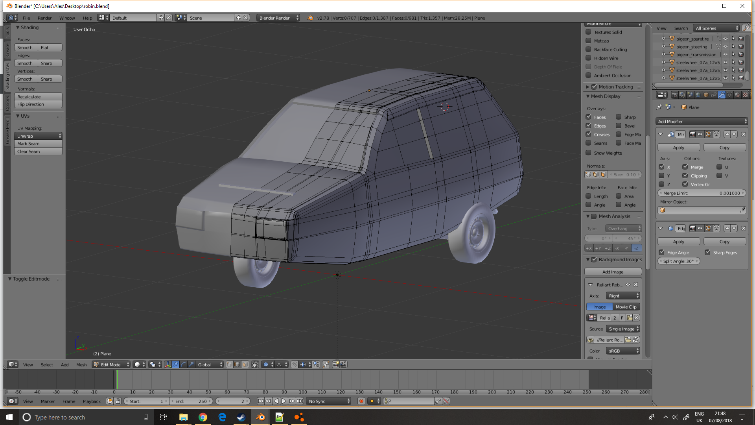Open the Render menu in top bar

tap(44, 18)
